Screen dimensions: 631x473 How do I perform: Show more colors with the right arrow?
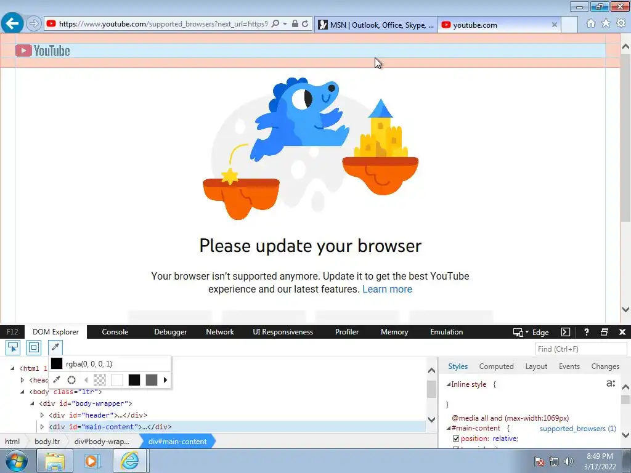click(x=165, y=379)
